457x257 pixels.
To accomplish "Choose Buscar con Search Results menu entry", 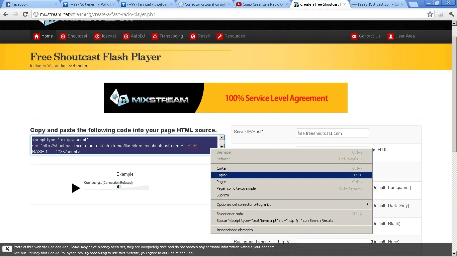I will (x=291, y=221).
